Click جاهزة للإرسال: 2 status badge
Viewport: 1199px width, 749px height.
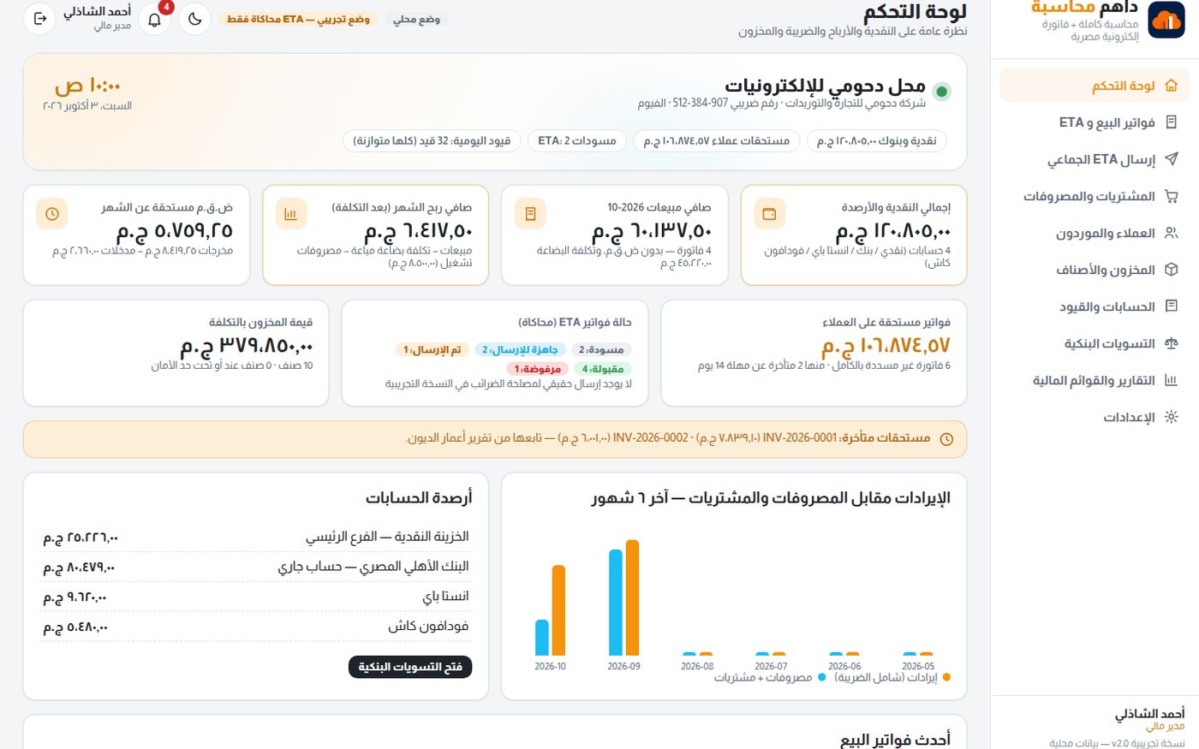[520, 349]
